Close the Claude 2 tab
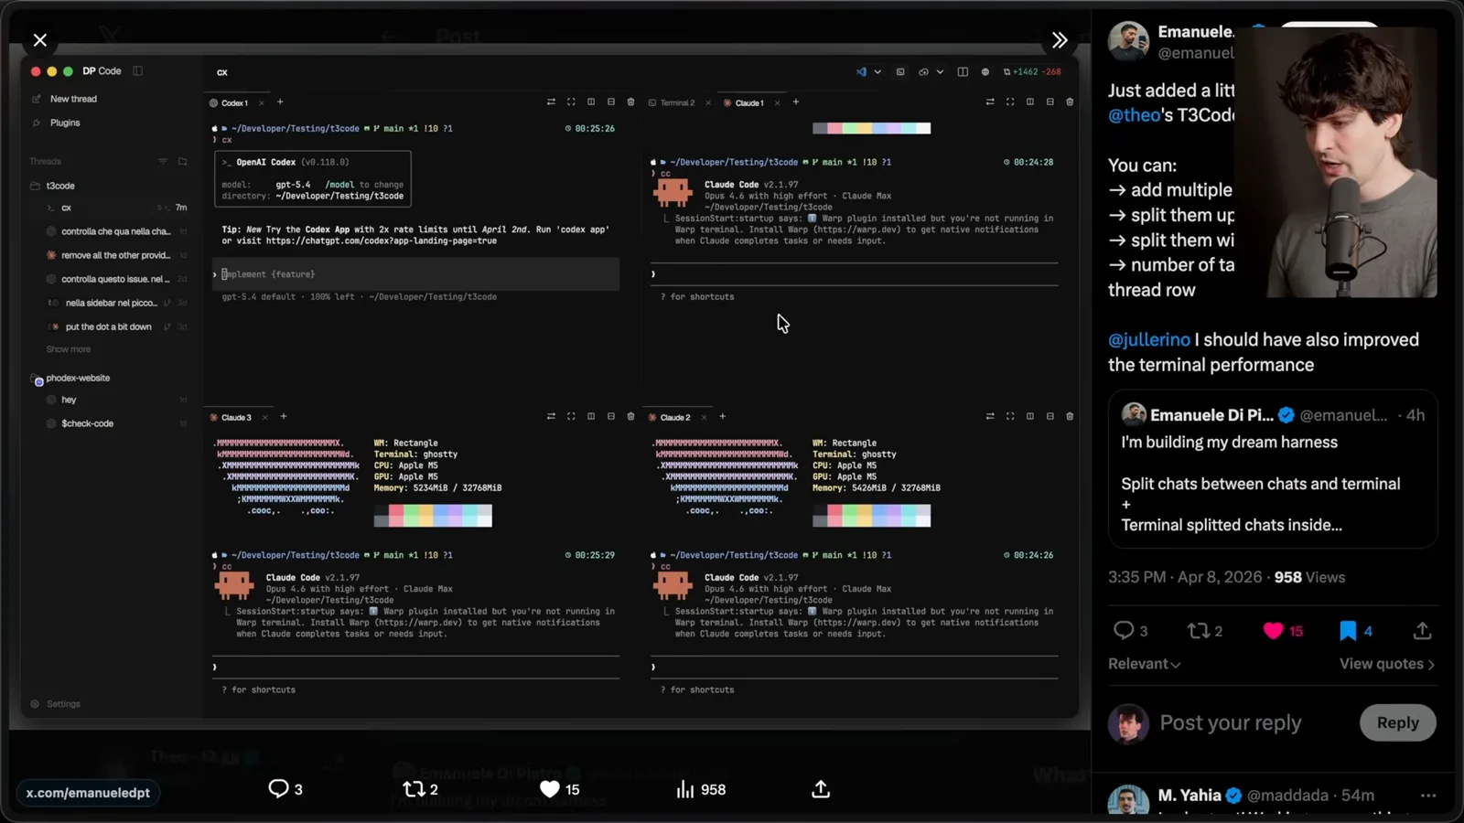The image size is (1464, 823). (x=704, y=417)
